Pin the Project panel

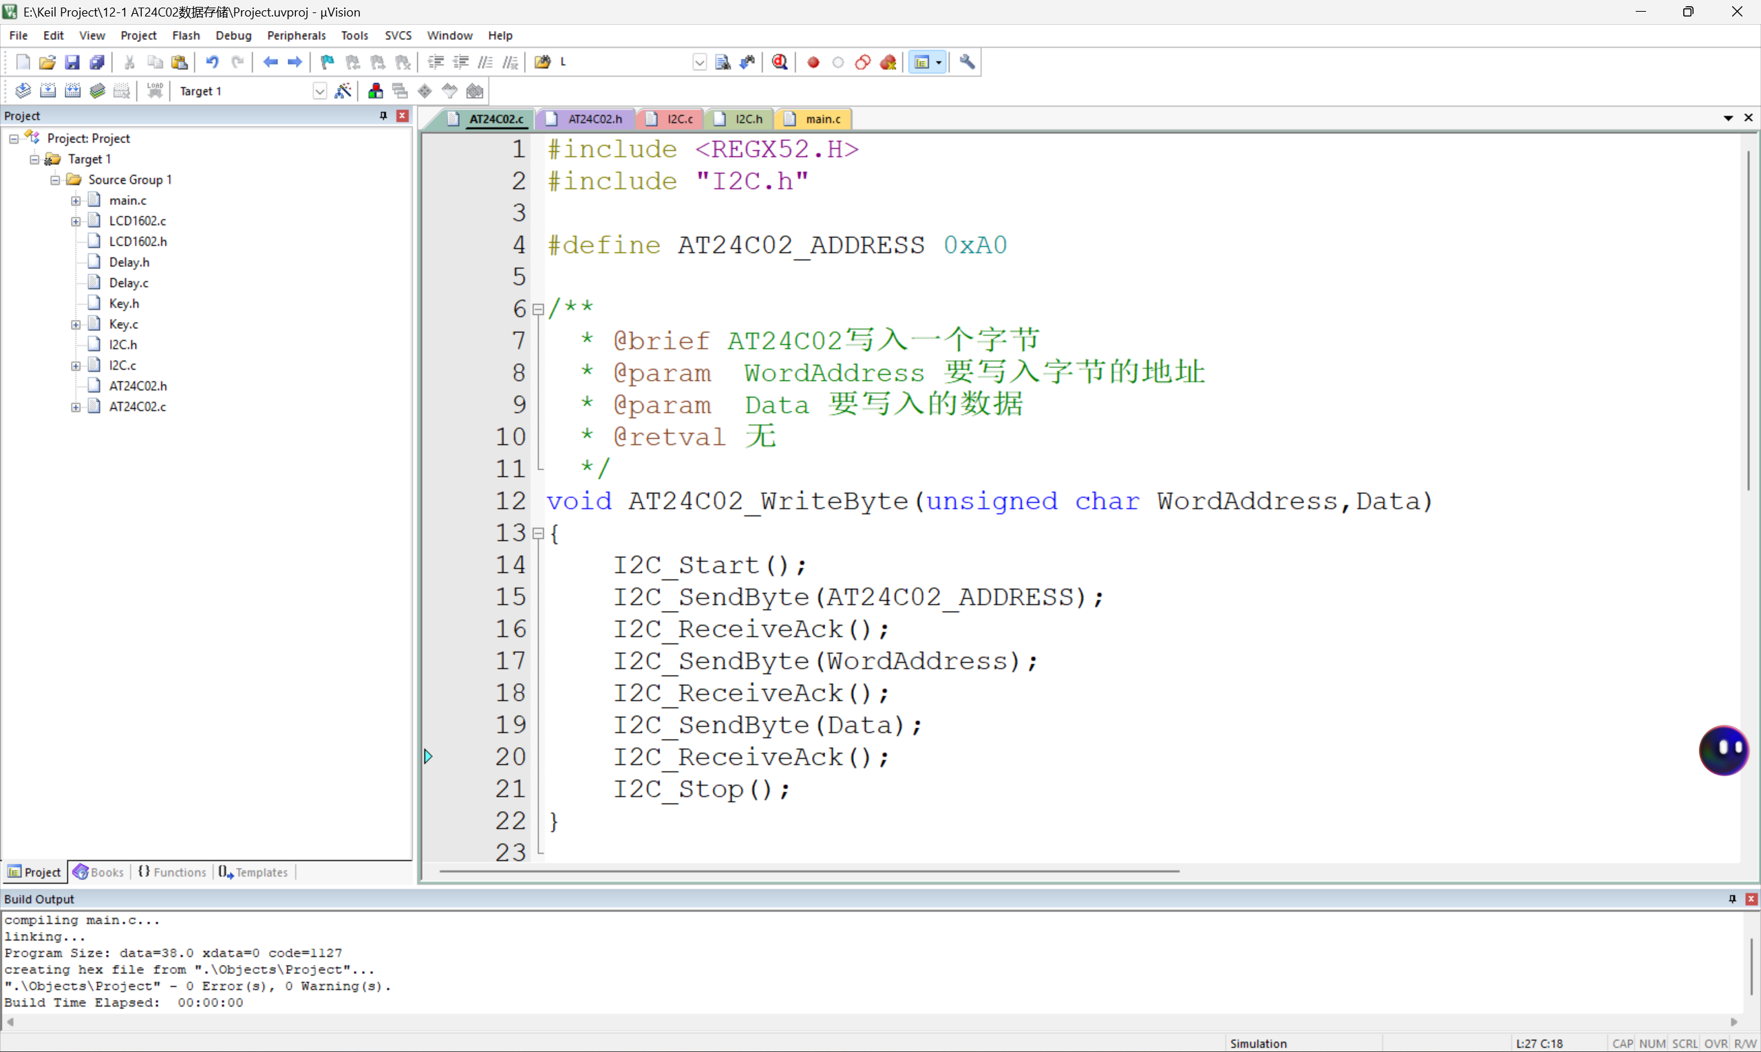click(x=383, y=116)
